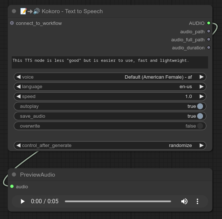222x219 pixels.
Task: Increase the speed value
Action: (x=201, y=97)
